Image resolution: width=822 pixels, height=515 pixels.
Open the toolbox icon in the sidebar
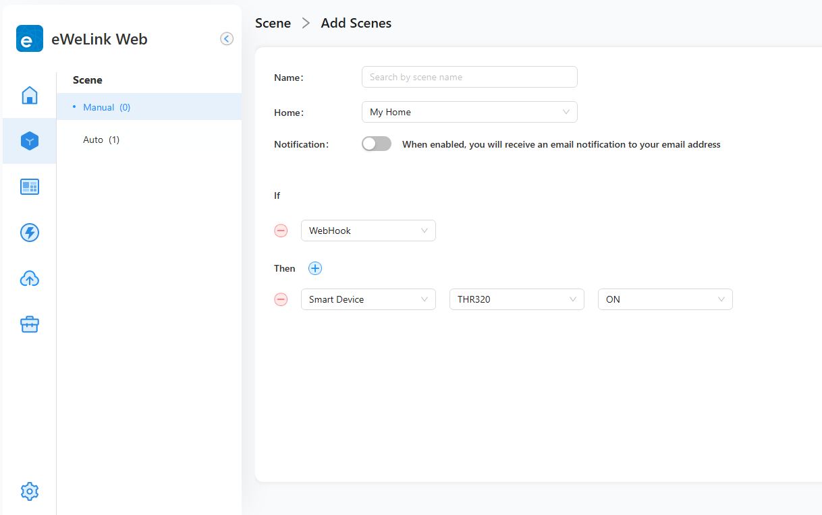[x=30, y=324]
